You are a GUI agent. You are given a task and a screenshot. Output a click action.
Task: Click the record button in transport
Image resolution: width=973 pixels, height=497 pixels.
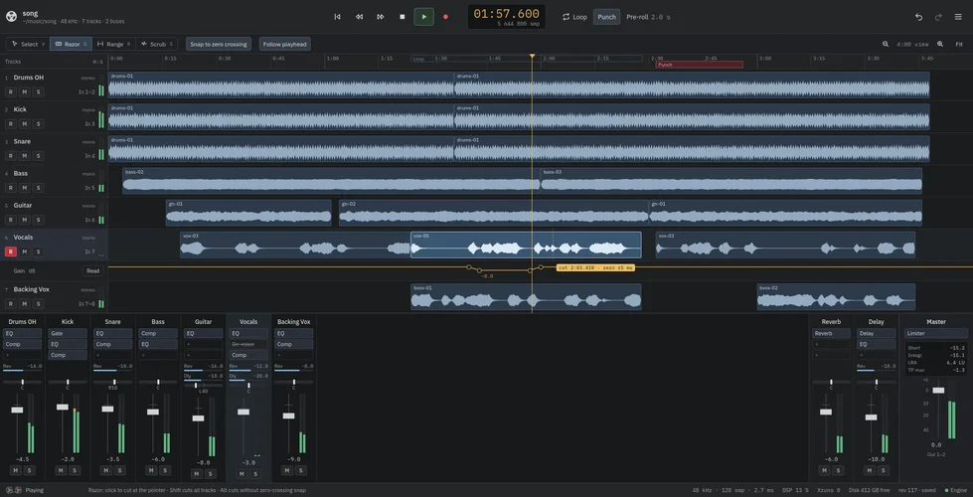[445, 17]
